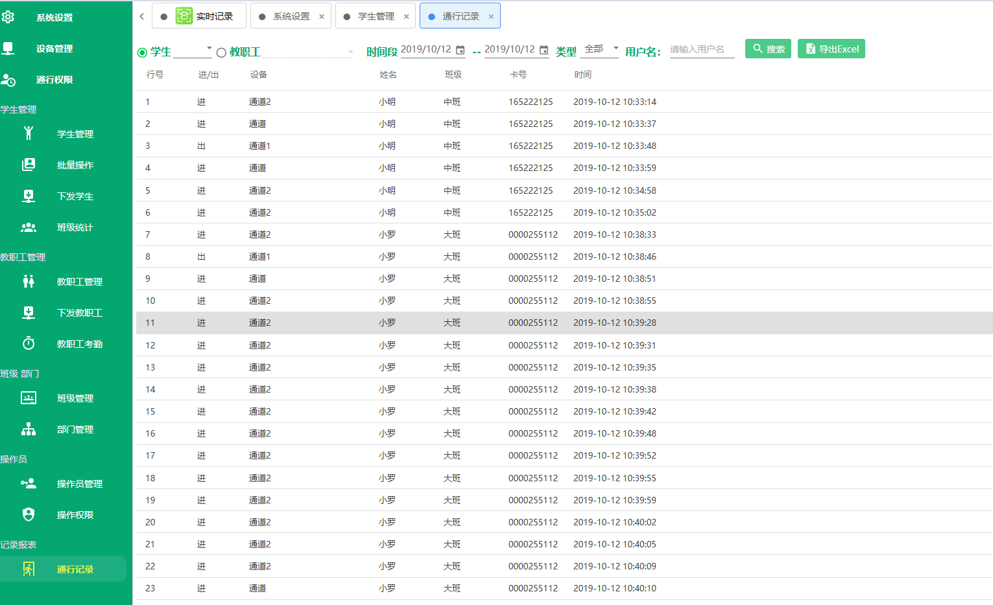Open the 类型 全部 dropdown
The image size is (993, 605).
click(601, 49)
